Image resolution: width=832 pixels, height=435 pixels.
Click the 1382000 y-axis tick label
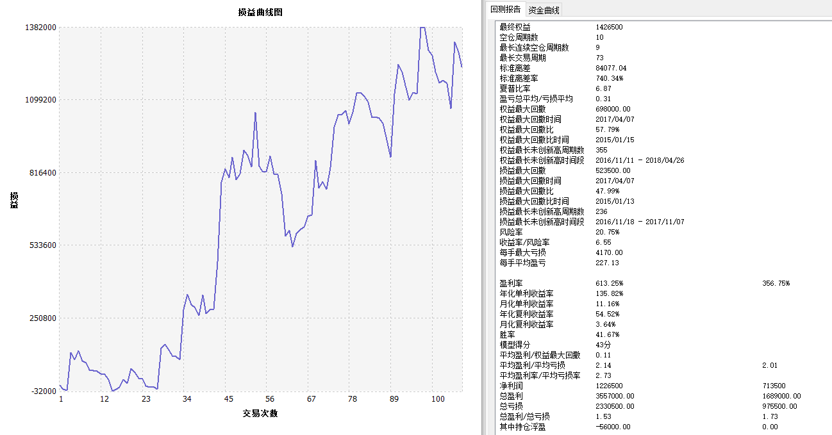pos(40,28)
